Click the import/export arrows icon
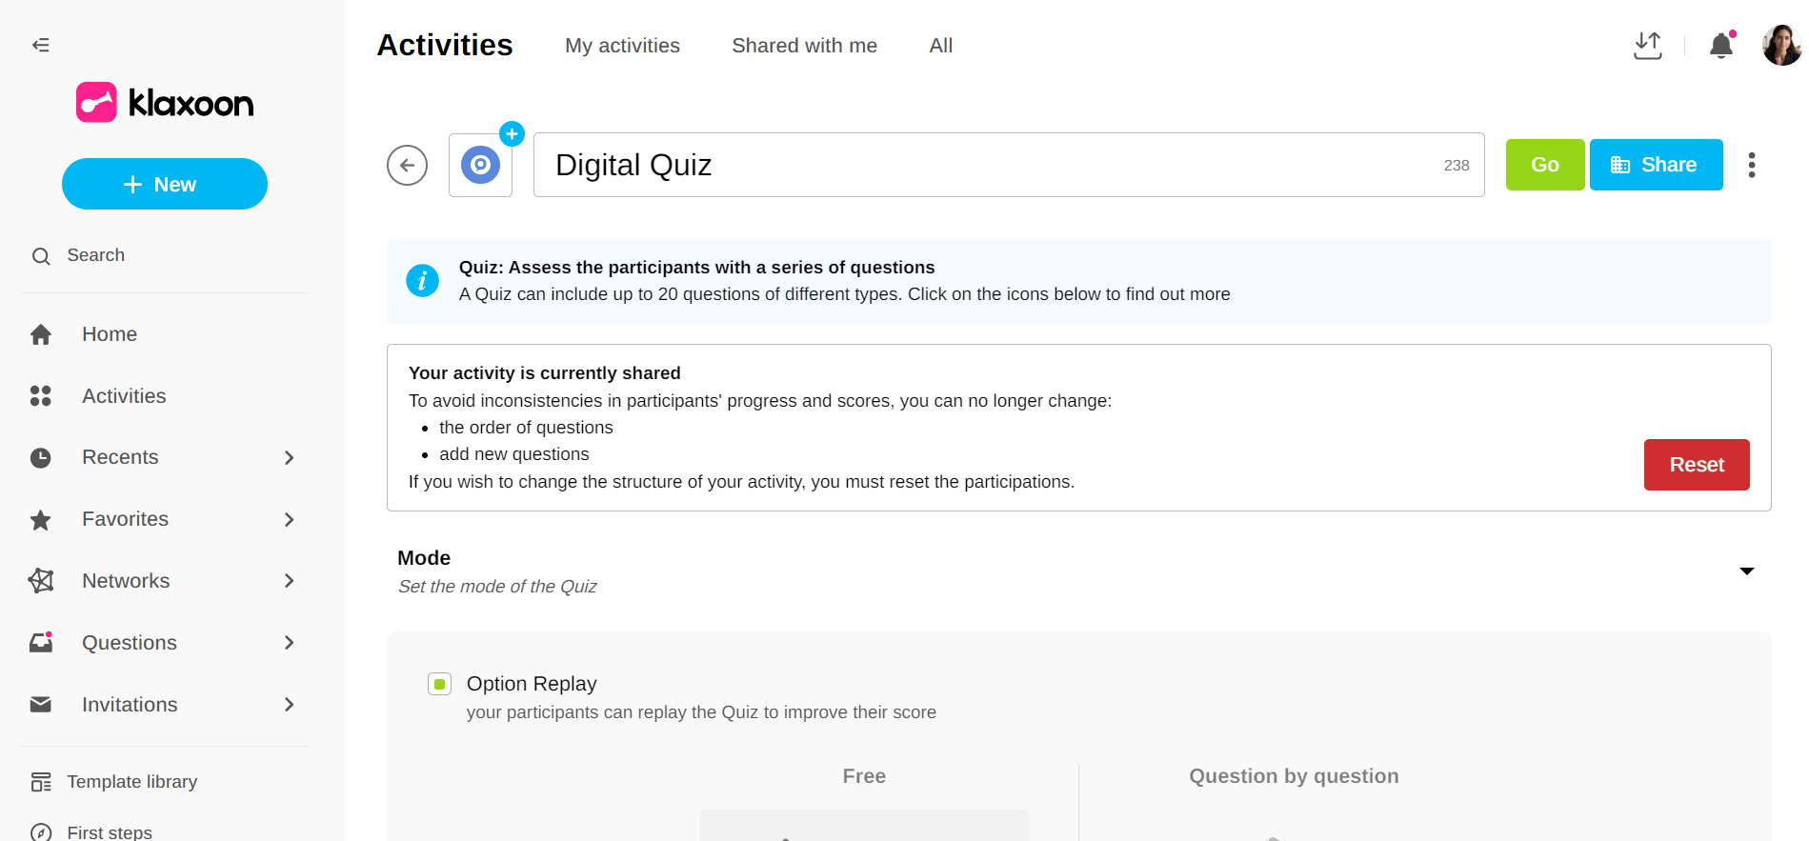This screenshot has width=1809, height=841. (x=1647, y=46)
